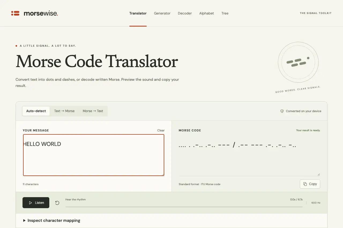Select the Auto-detect mode

tap(36, 111)
